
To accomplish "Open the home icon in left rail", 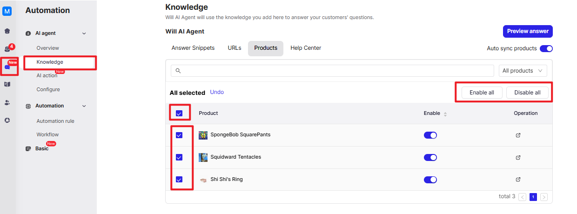I will (7, 31).
